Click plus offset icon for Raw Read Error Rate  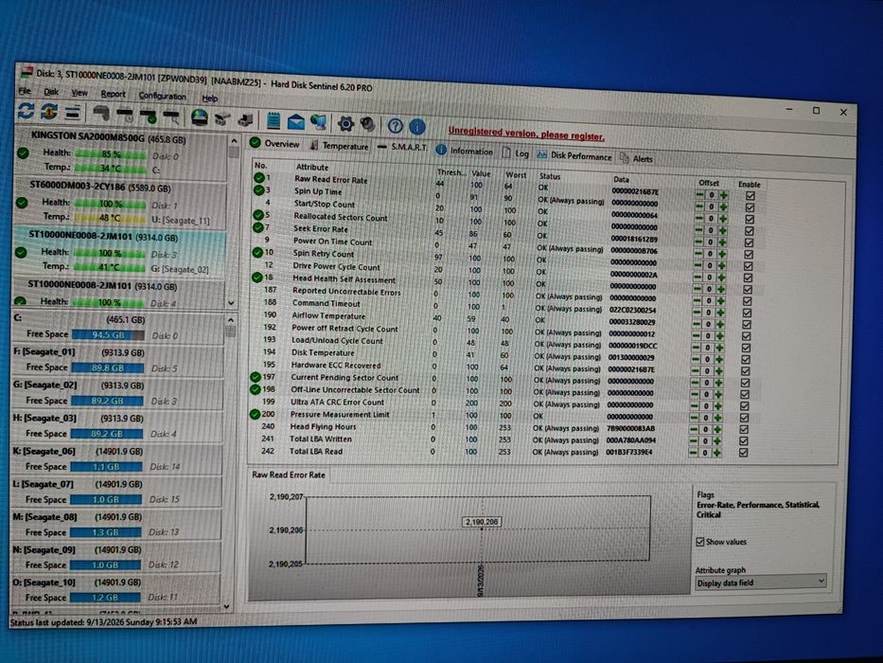click(724, 195)
